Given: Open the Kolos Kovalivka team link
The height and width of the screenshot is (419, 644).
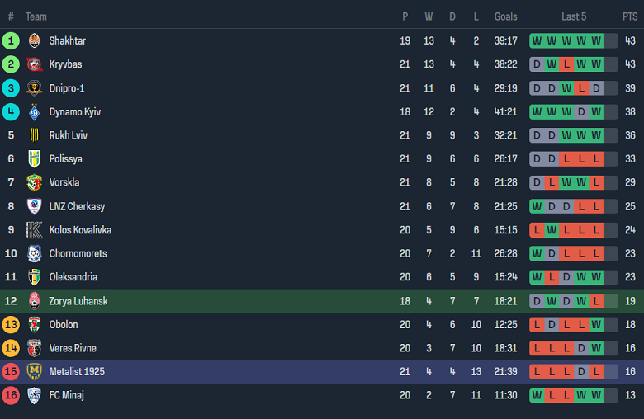Looking at the screenshot, I should [x=80, y=230].
